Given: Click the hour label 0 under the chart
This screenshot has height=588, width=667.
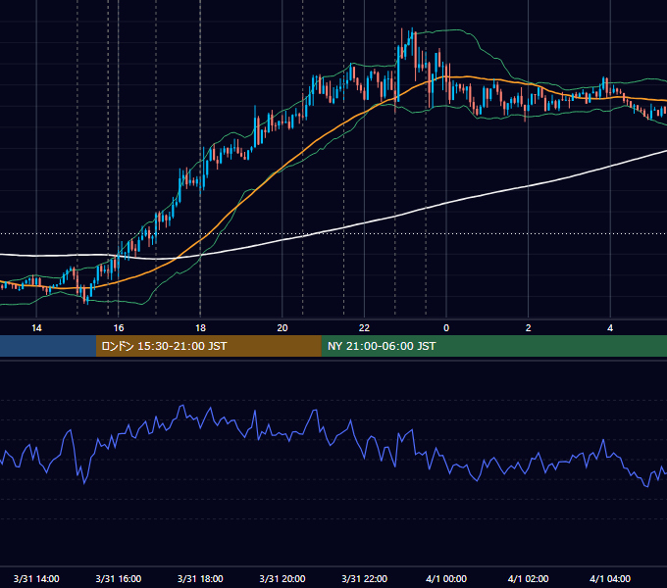Looking at the screenshot, I should (x=446, y=327).
